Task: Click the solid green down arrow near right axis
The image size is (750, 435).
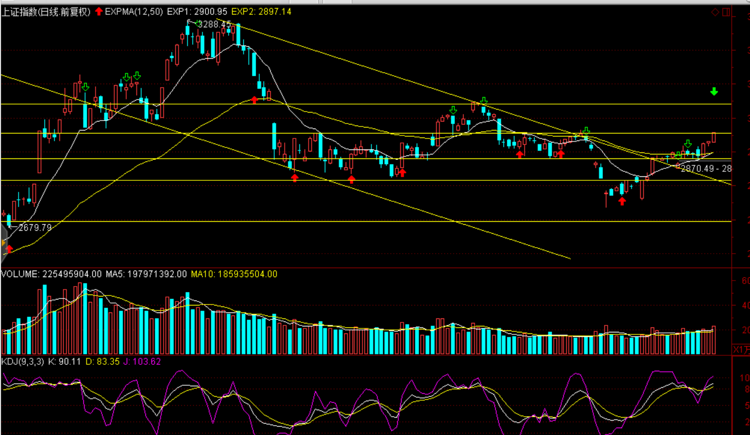Action: [714, 92]
